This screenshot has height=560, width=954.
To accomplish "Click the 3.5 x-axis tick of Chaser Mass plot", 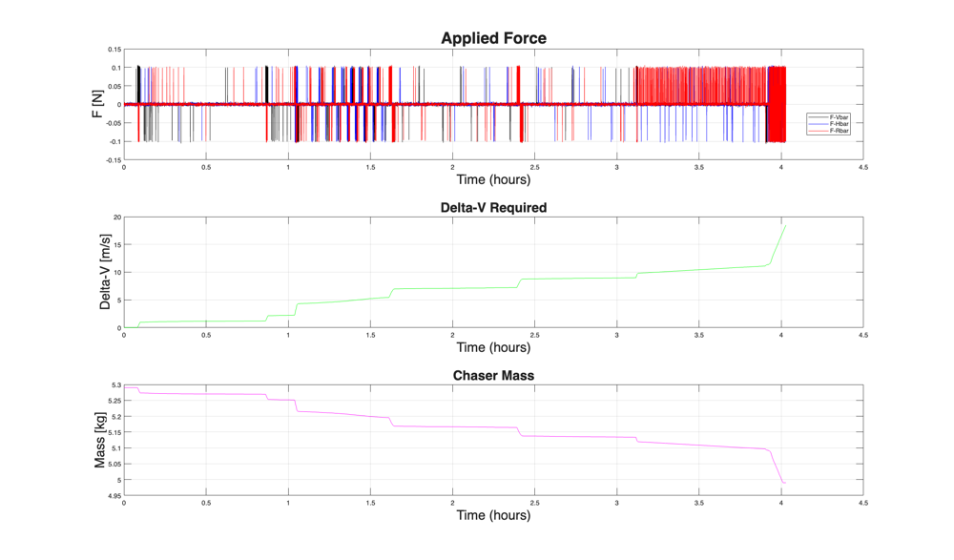I will click(698, 504).
